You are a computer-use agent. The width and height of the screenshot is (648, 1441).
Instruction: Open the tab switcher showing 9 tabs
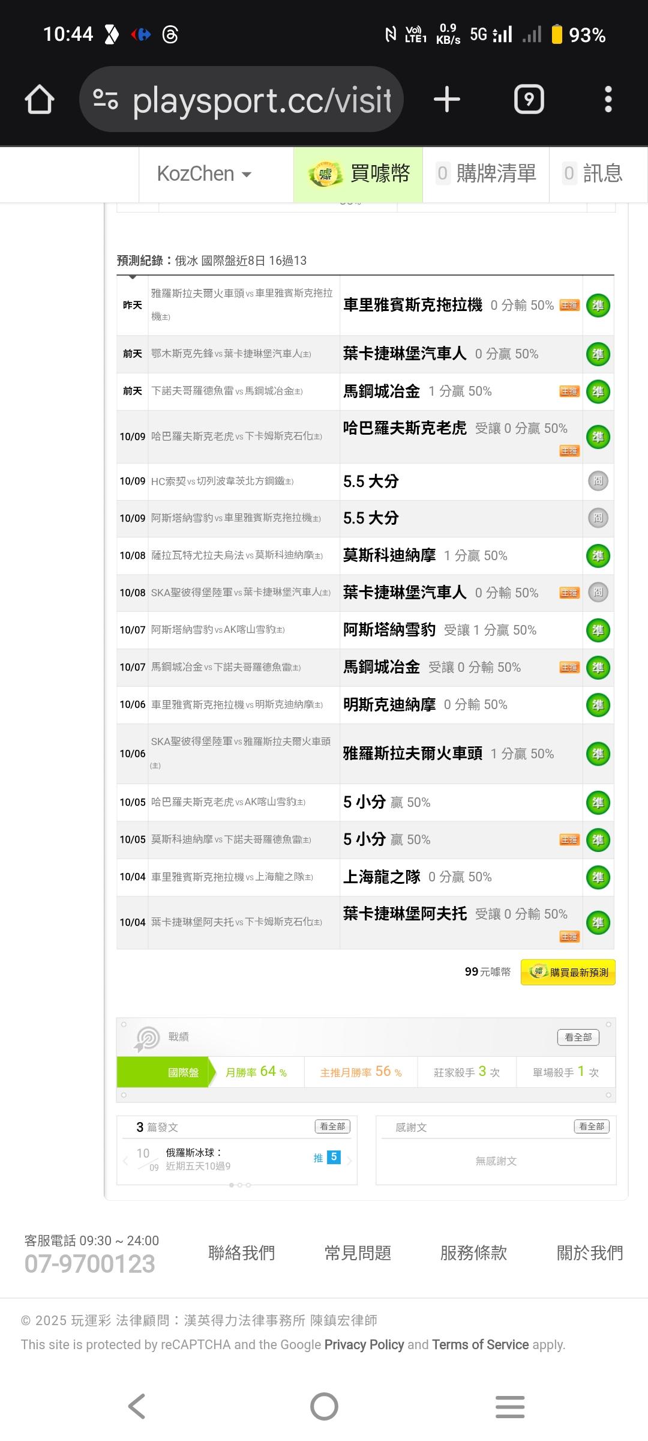pos(529,99)
